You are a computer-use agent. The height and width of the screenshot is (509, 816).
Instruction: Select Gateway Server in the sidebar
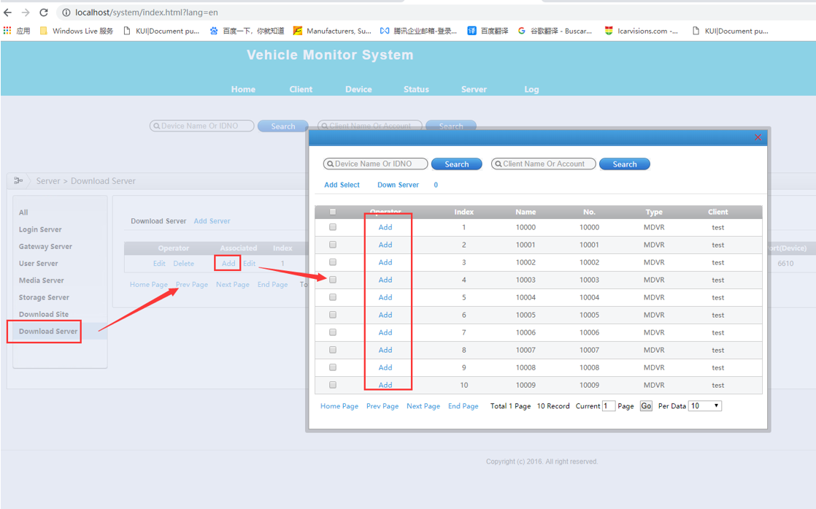(x=45, y=247)
